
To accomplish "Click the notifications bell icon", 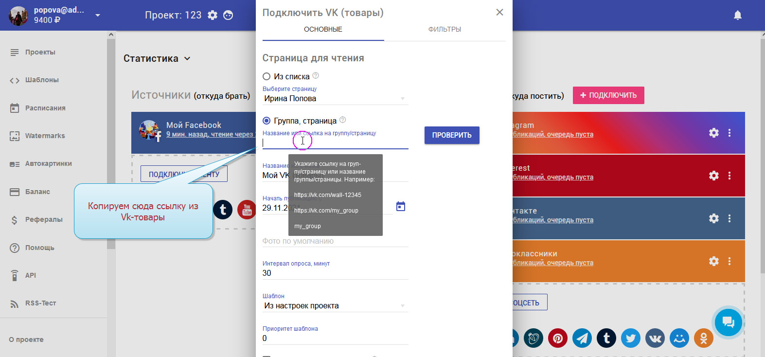I will tap(737, 15).
